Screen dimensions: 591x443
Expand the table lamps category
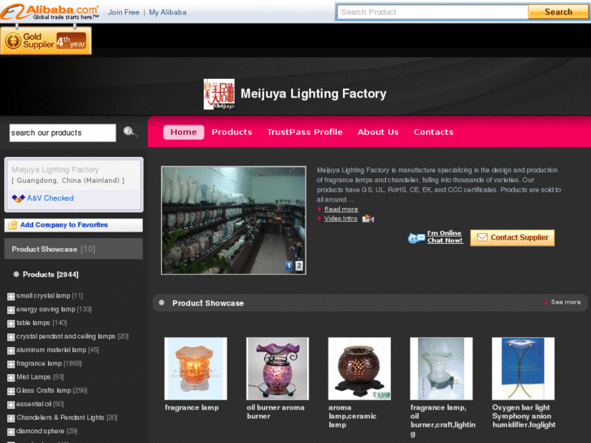point(11,324)
